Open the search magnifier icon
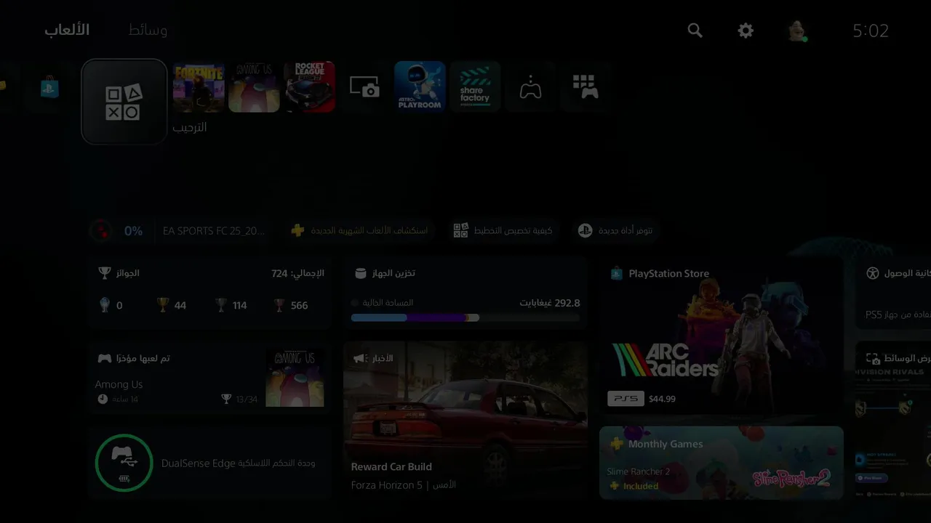Image resolution: width=931 pixels, height=523 pixels. tap(695, 31)
